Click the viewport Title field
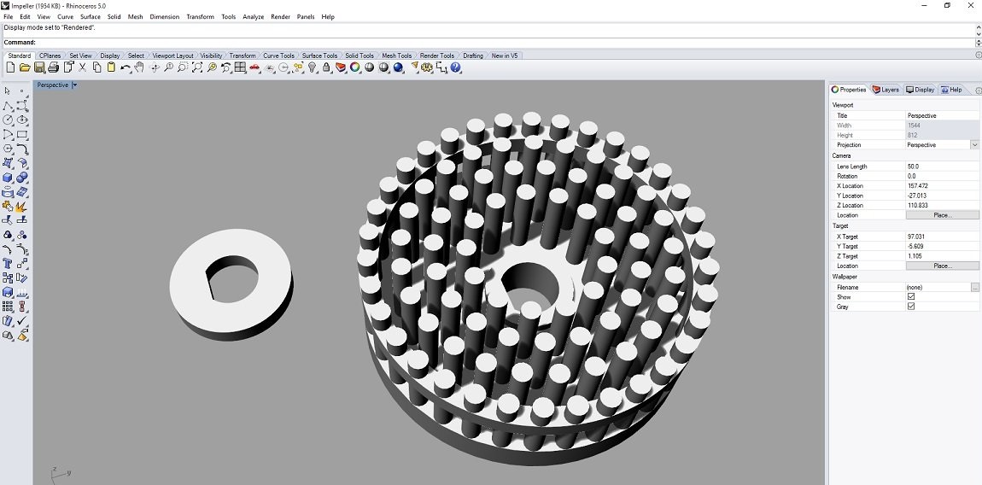Screen dimensions: 982x485 (942, 116)
